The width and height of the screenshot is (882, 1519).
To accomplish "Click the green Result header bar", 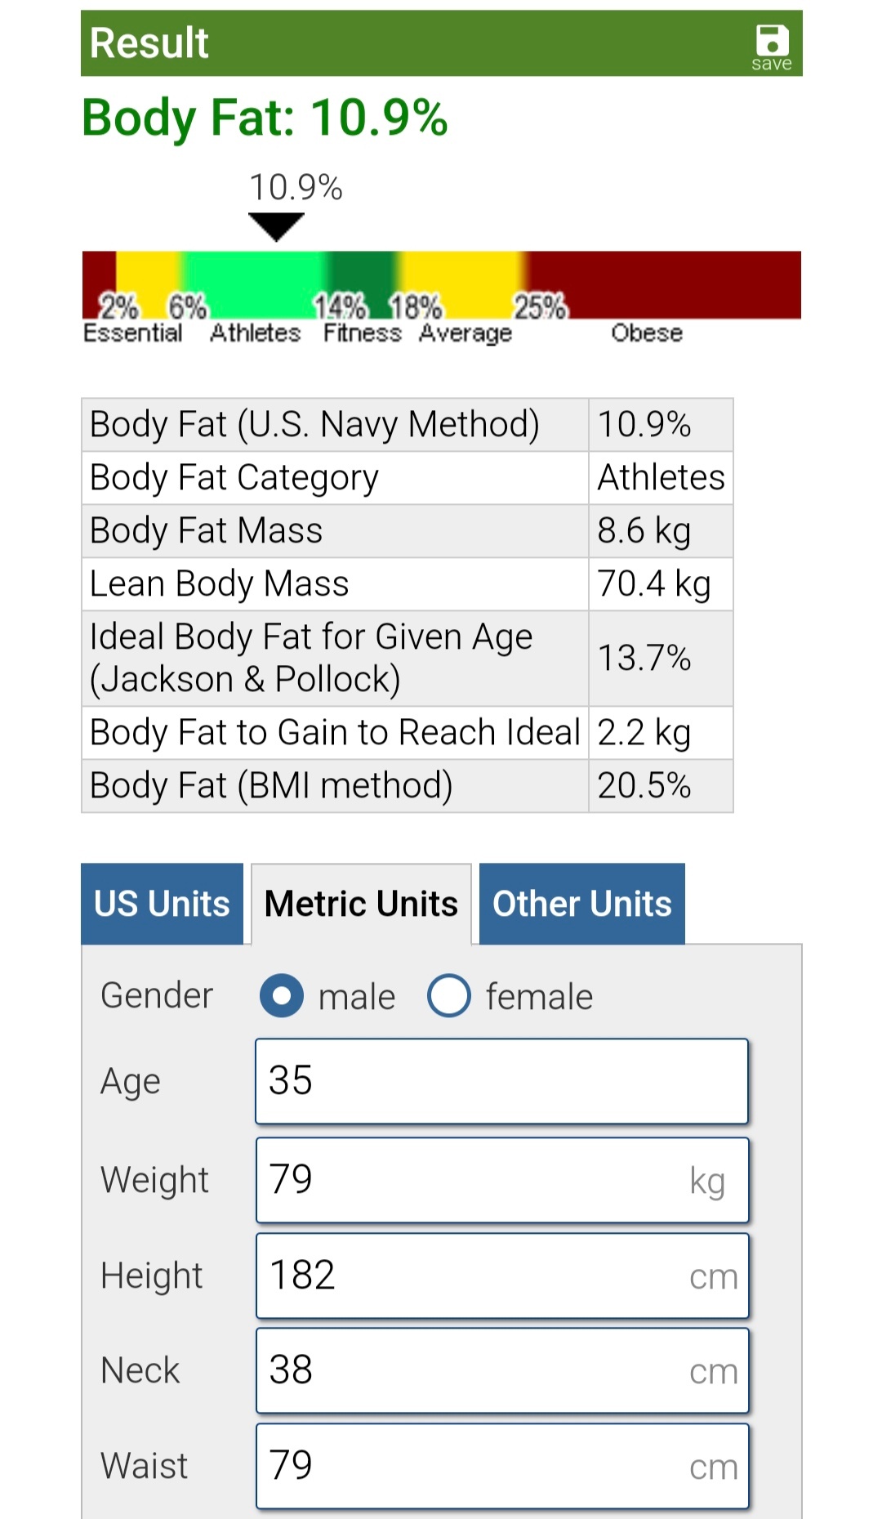I will (408, 43).
